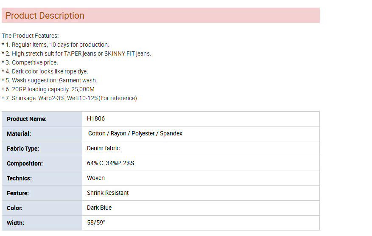
Task: Click the 'Shrink-Resistant' feature value
Action: click(108, 193)
